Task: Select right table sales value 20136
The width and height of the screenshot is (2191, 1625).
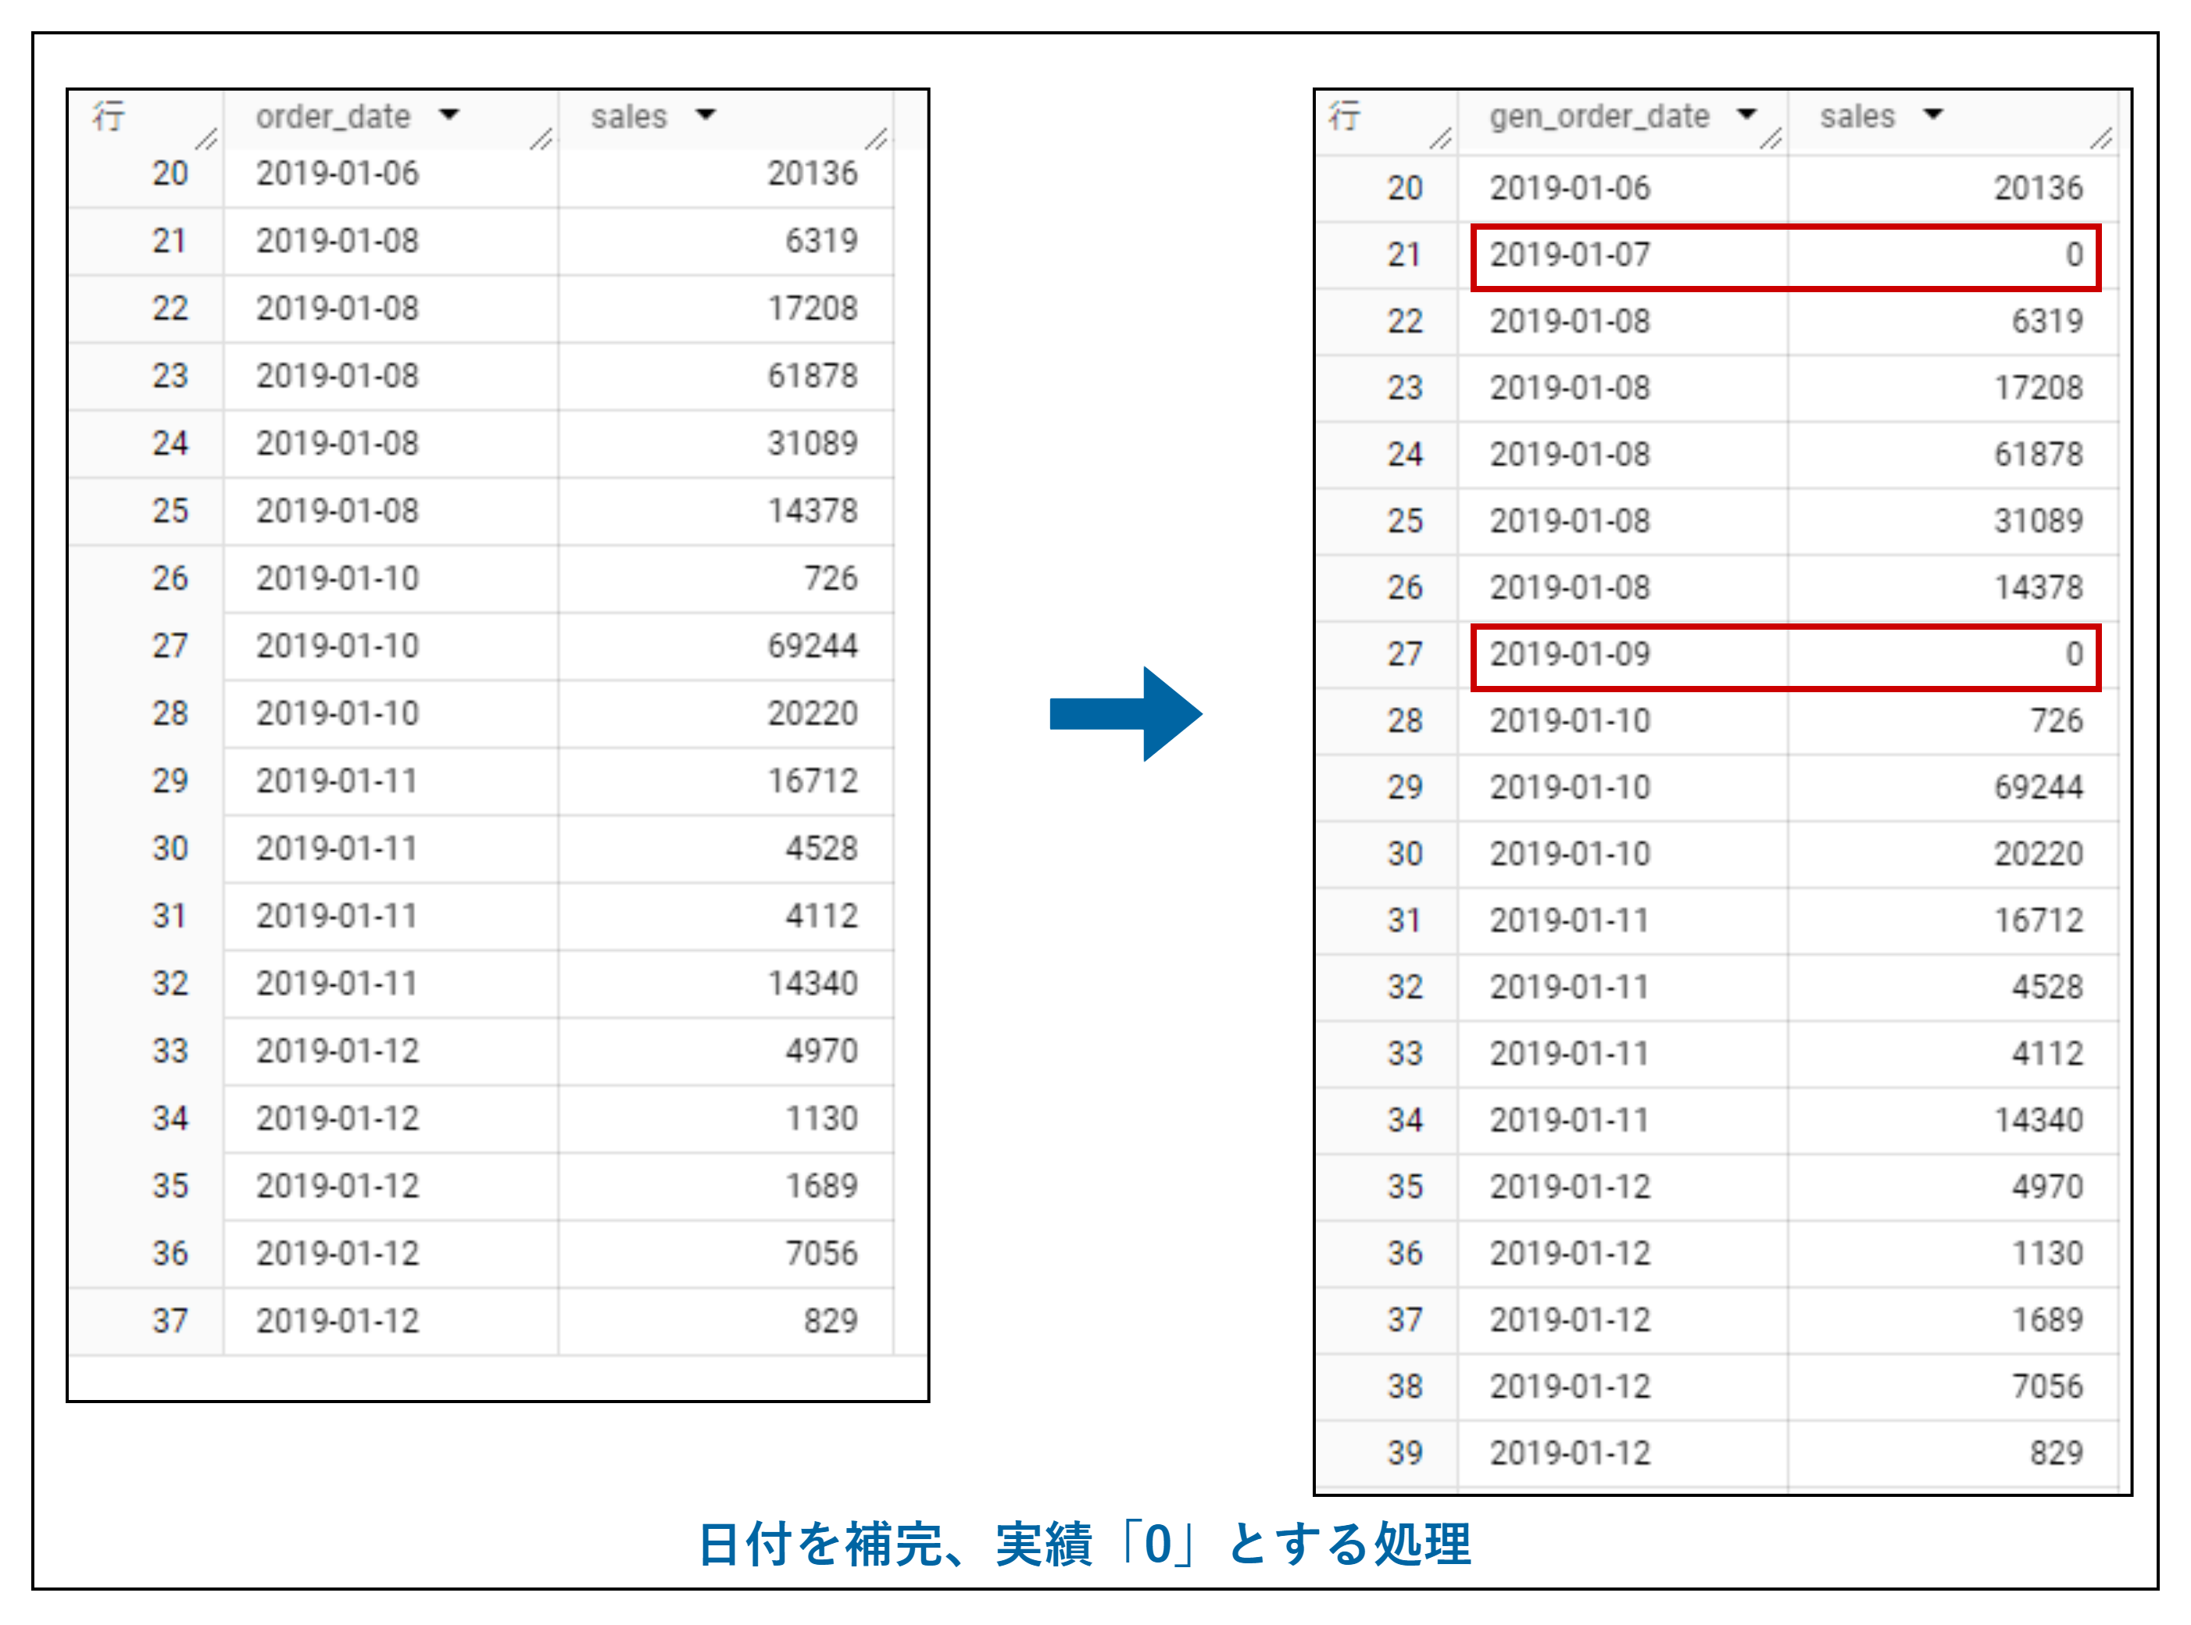Action: [2039, 187]
